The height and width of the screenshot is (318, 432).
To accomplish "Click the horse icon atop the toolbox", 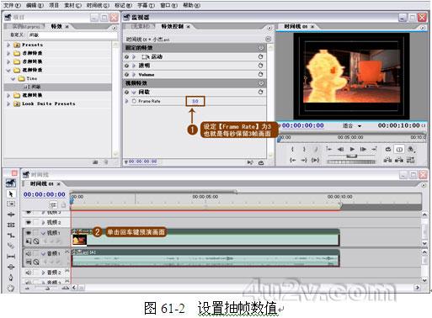I will coord(11,183).
